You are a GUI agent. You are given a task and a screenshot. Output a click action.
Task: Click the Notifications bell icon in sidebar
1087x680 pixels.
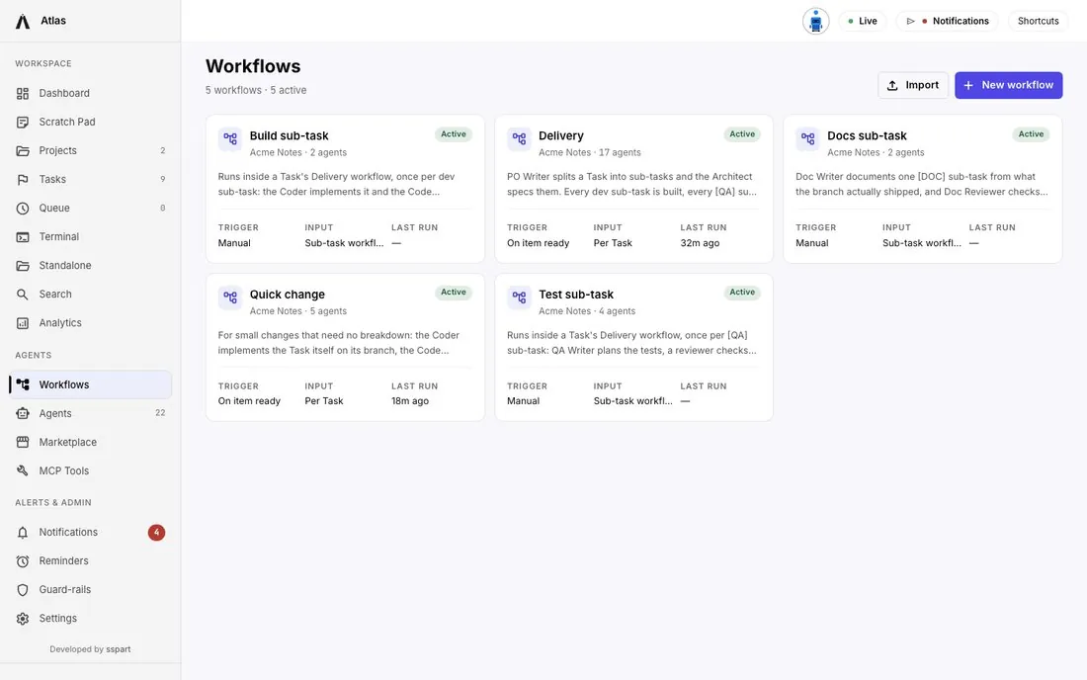point(23,533)
